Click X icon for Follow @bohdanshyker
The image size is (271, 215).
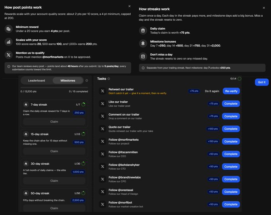point(102,167)
